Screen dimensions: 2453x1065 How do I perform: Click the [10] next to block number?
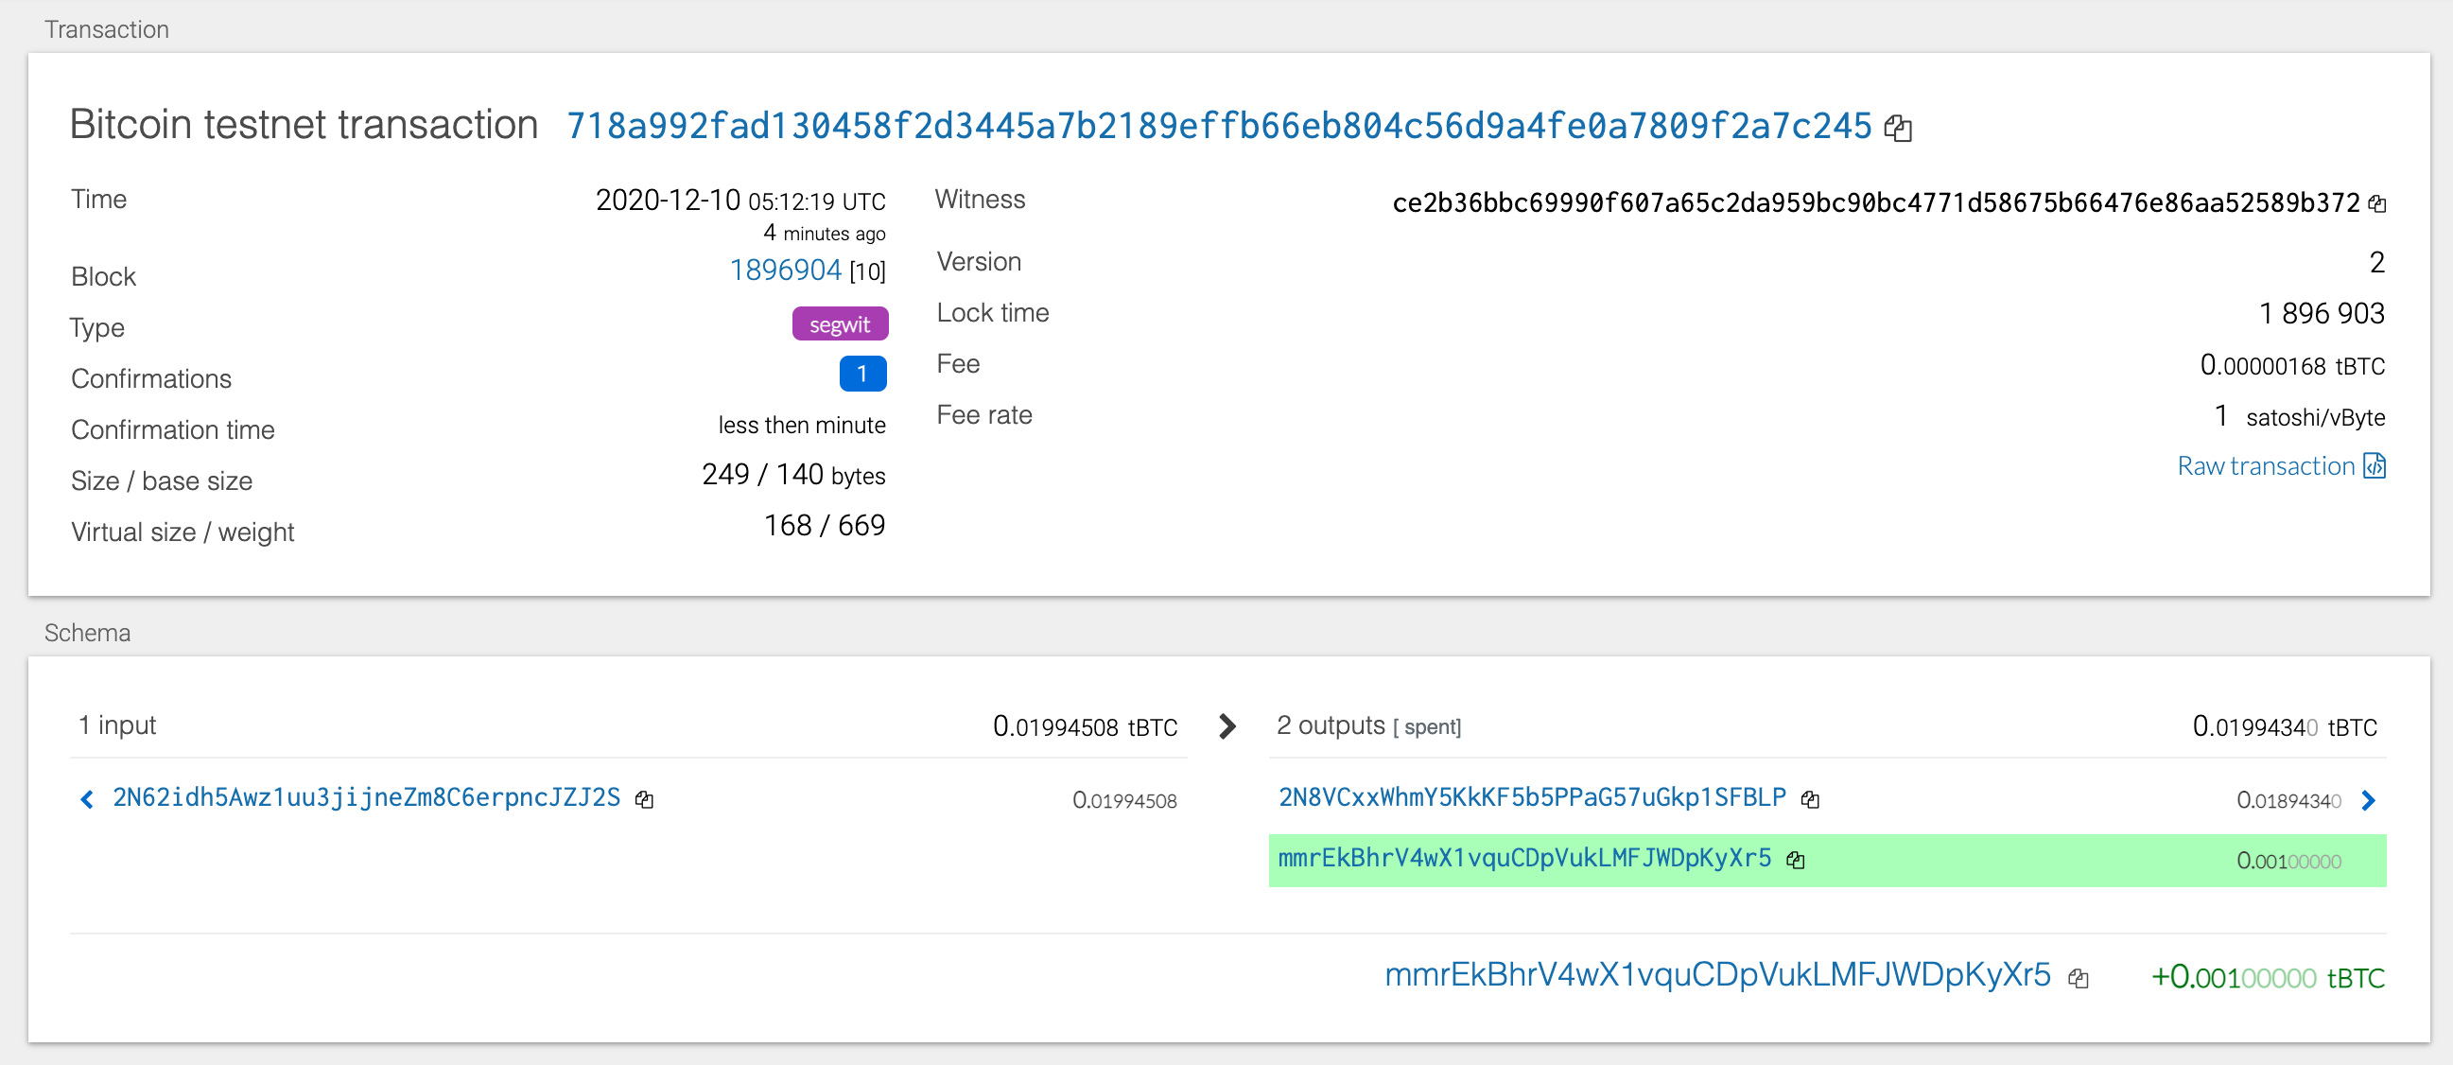click(867, 272)
